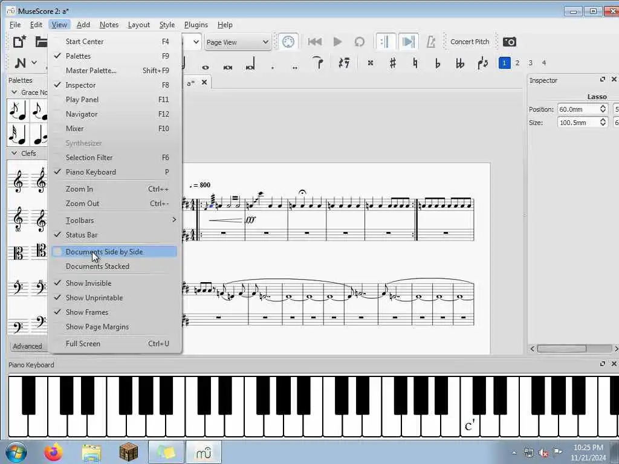
Task: Toggle the MIDI input icon
Action: click(288, 42)
